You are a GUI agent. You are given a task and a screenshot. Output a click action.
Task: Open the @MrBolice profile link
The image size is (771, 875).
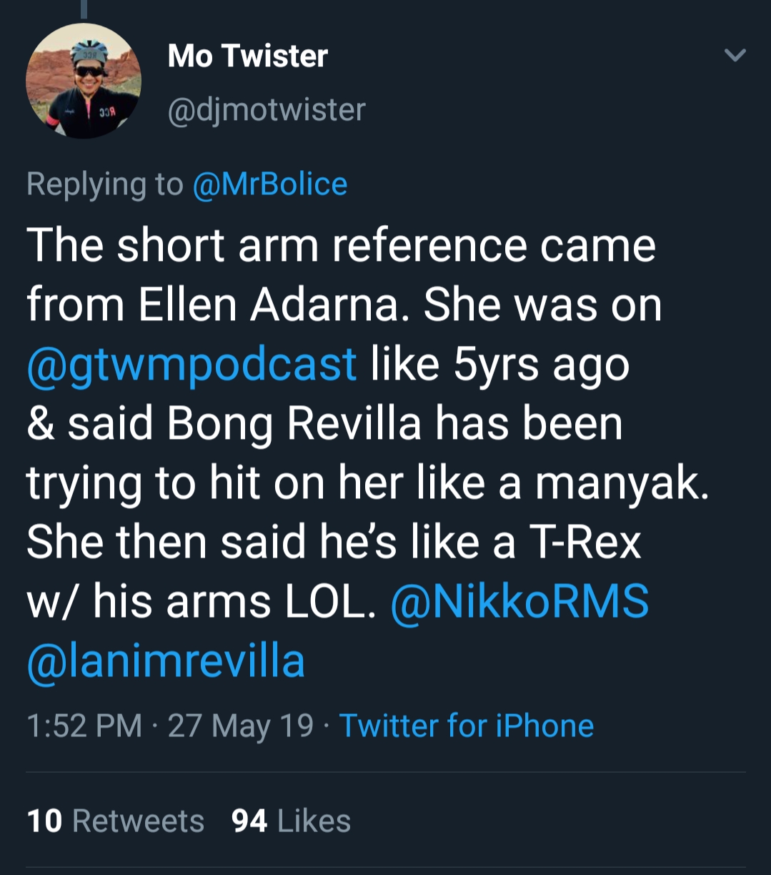pyautogui.click(x=269, y=184)
